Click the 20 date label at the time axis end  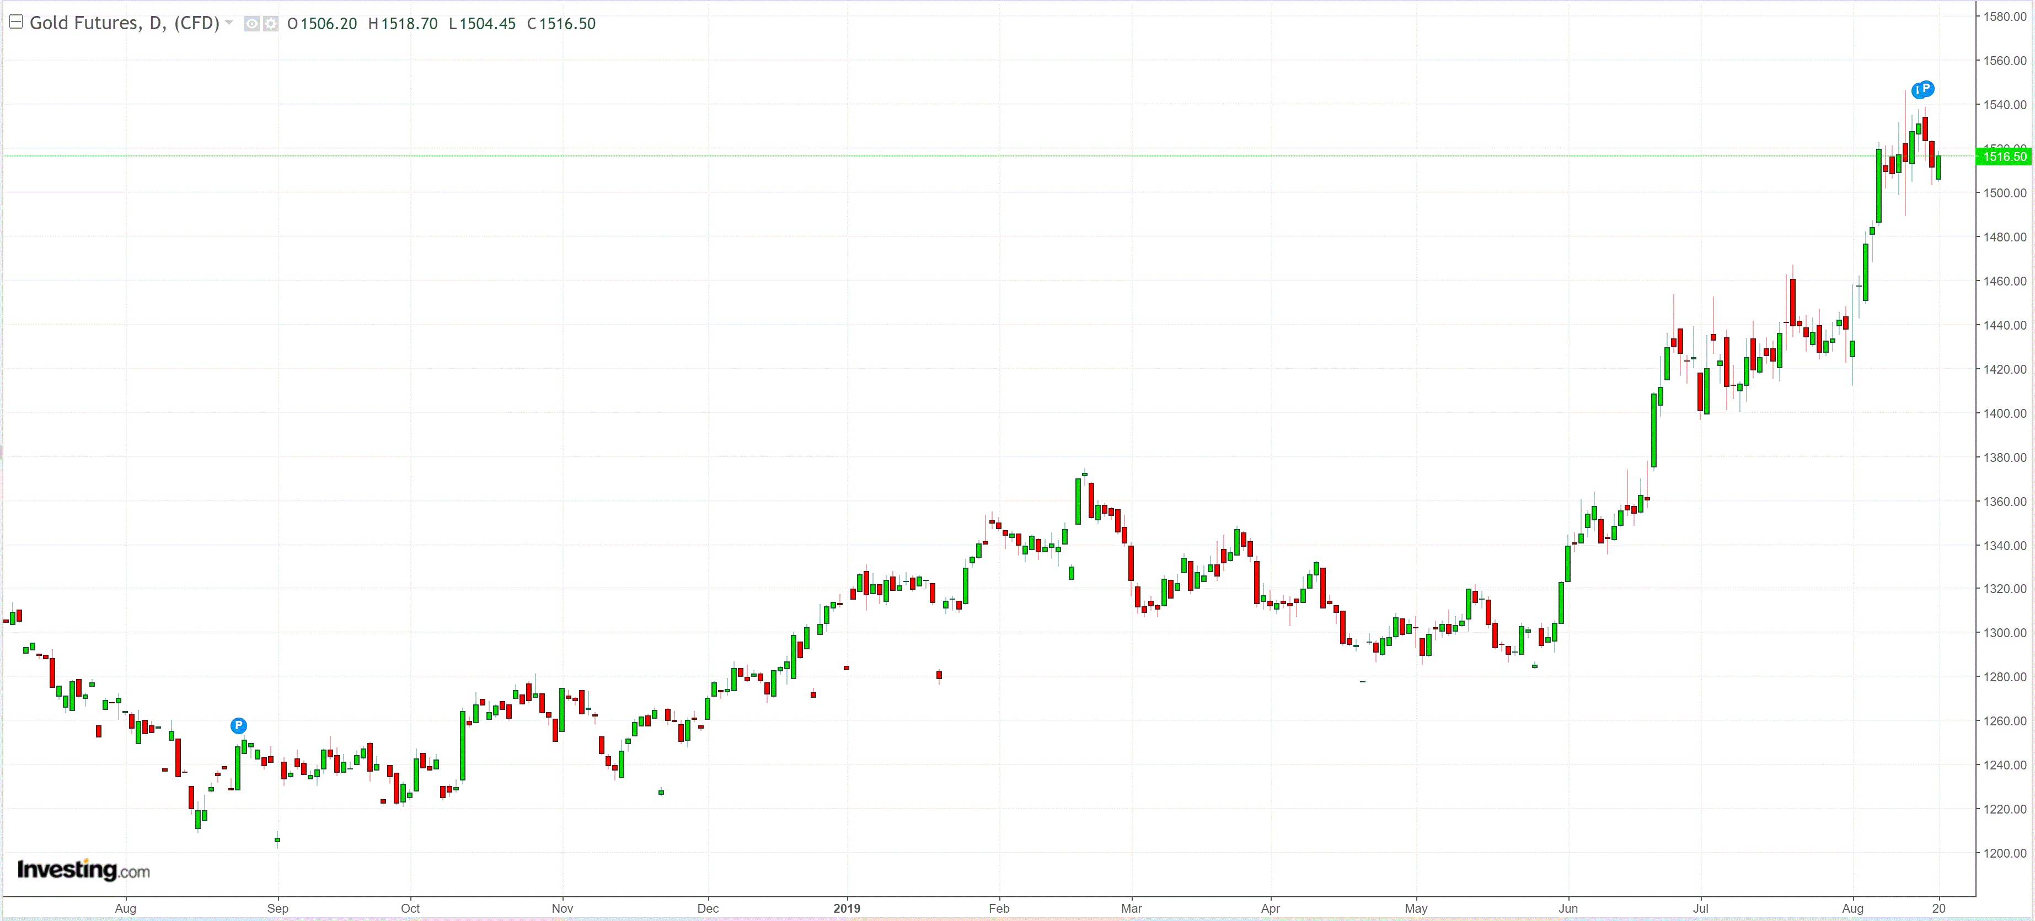click(x=1938, y=908)
